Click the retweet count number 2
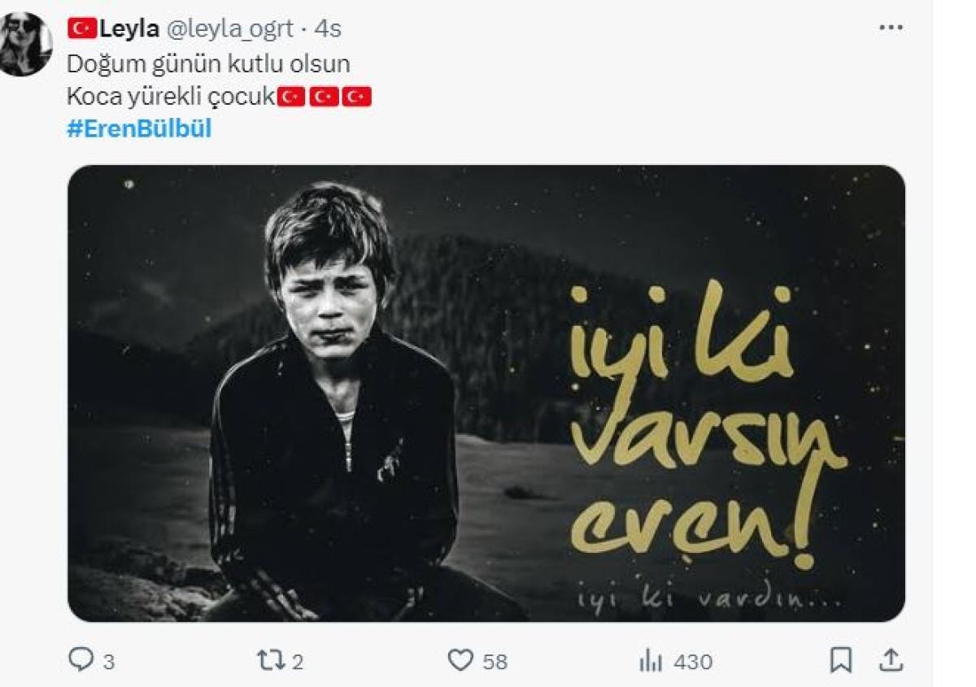 coord(298,662)
